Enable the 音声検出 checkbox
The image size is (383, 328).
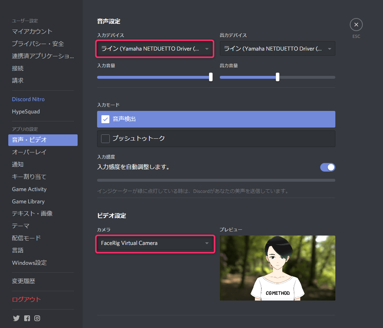pyautogui.click(x=105, y=119)
